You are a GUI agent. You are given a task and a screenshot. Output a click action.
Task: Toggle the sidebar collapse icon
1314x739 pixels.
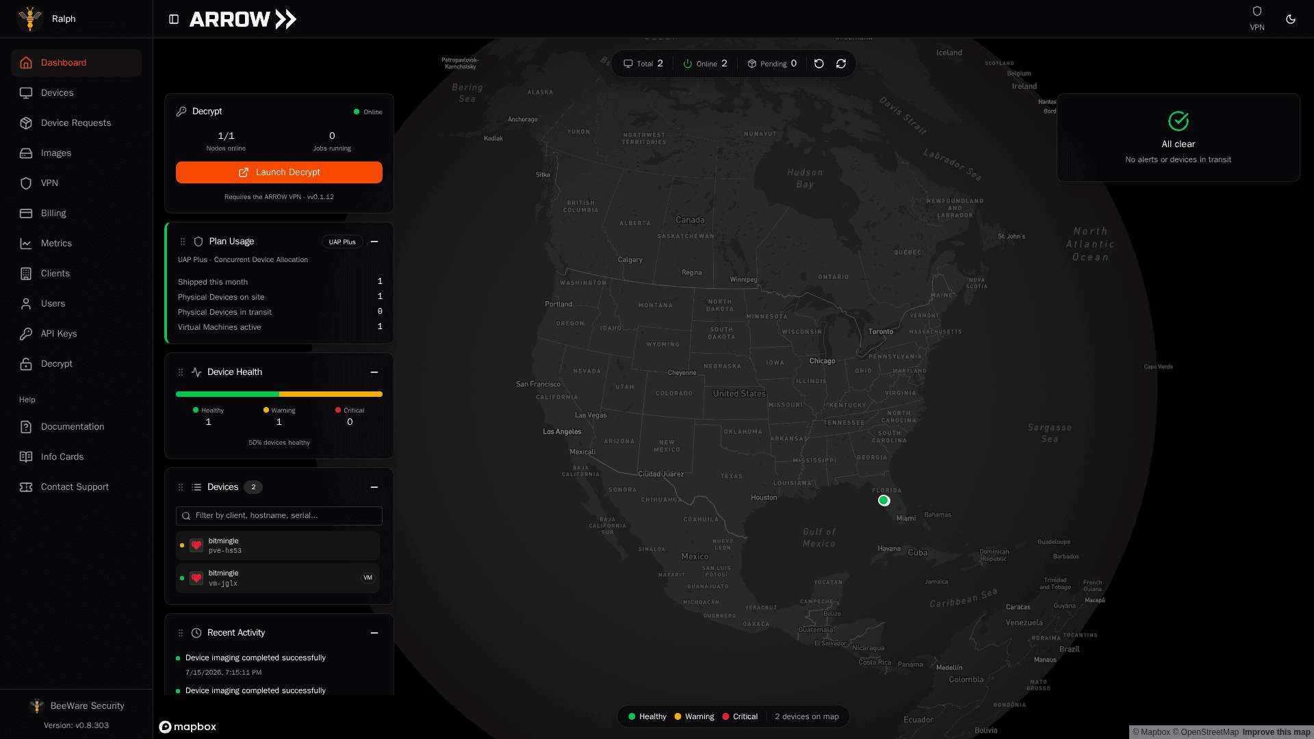click(174, 19)
